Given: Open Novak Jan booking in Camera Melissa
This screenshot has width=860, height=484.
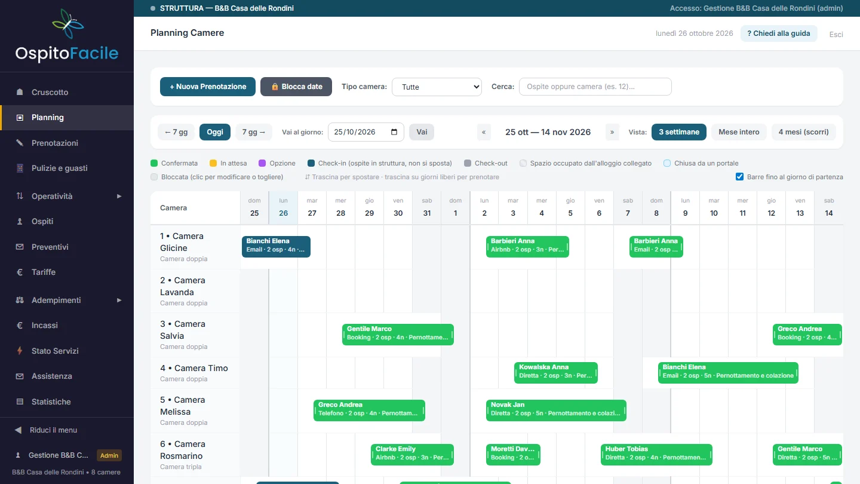Looking at the screenshot, I should 556,411.
